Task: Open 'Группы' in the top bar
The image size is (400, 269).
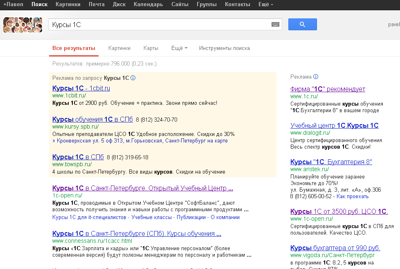Action: (x=207, y=5)
